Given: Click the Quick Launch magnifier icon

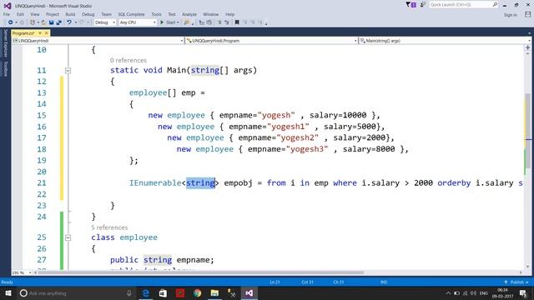Looking at the screenshot, I should pyautogui.click(x=495, y=4).
